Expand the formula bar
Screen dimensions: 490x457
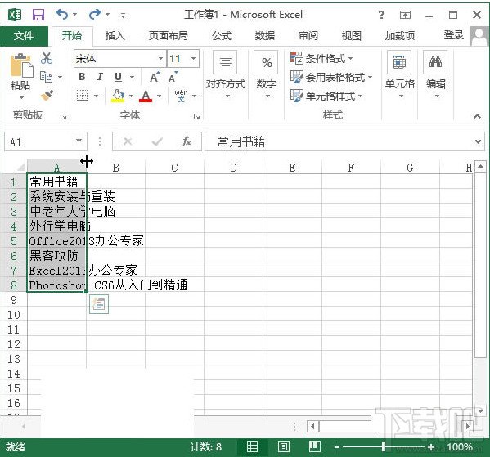tap(478, 141)
